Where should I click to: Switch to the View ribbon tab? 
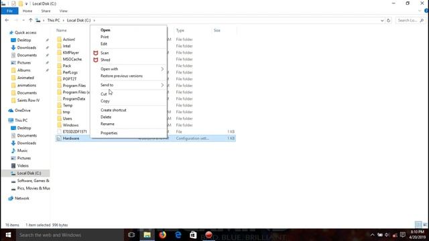[63, 11]
